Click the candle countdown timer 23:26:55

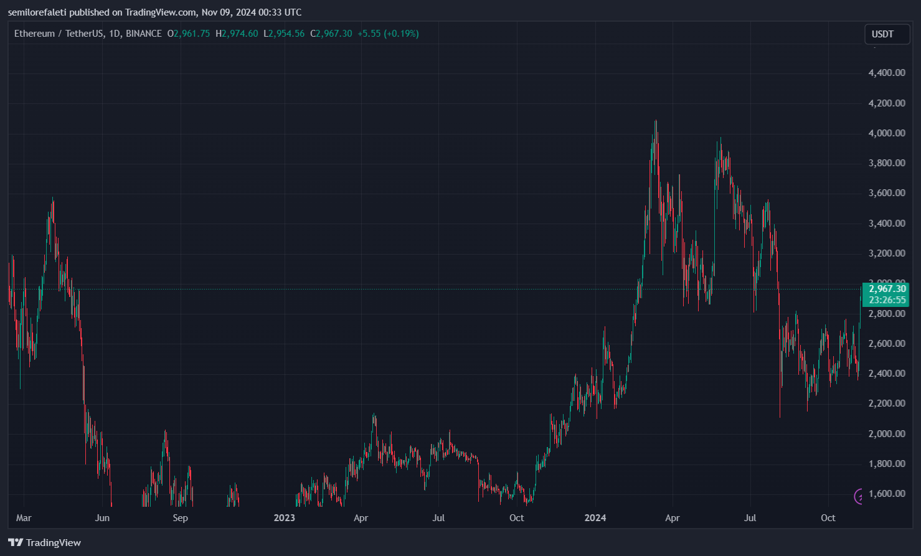[887, 299]
